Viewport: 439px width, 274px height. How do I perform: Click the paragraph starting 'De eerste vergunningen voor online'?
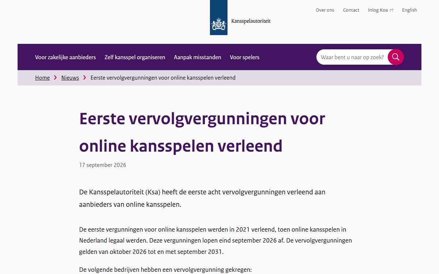click(x=215, y=241)
